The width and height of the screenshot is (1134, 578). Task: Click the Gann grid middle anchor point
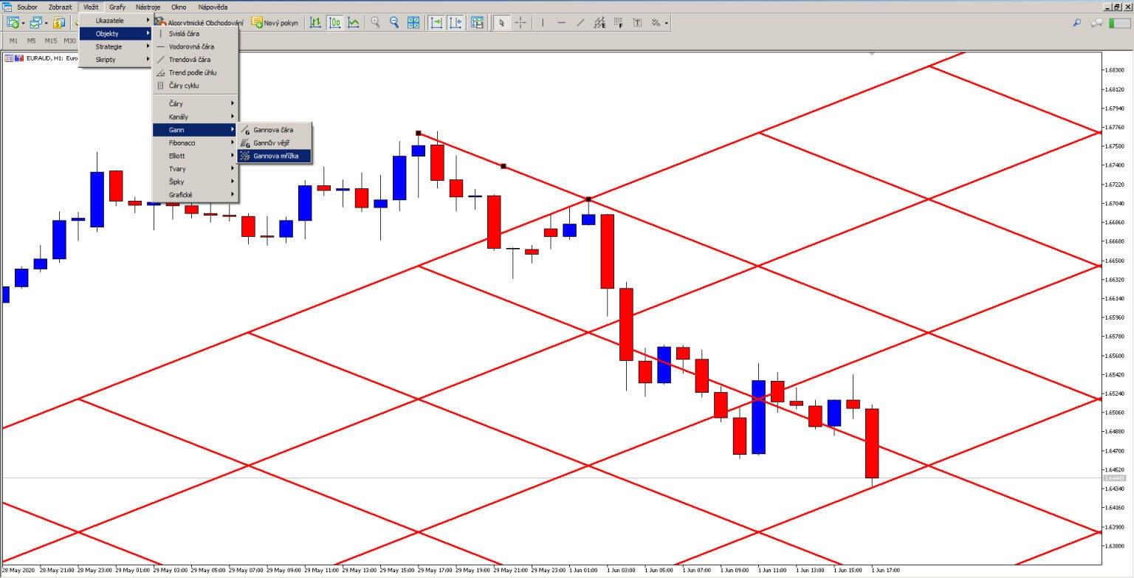504,166
